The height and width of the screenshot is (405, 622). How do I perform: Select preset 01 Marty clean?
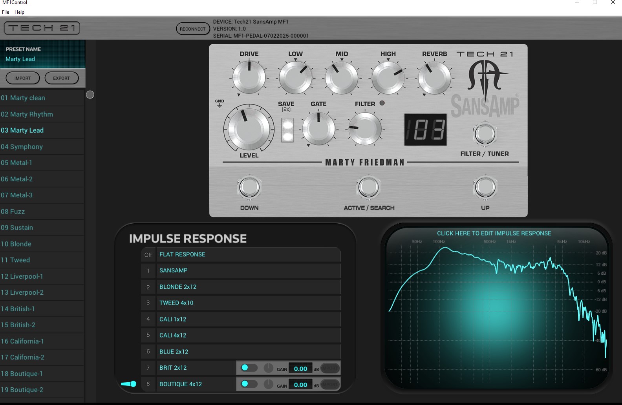click(x=42, y=98)
